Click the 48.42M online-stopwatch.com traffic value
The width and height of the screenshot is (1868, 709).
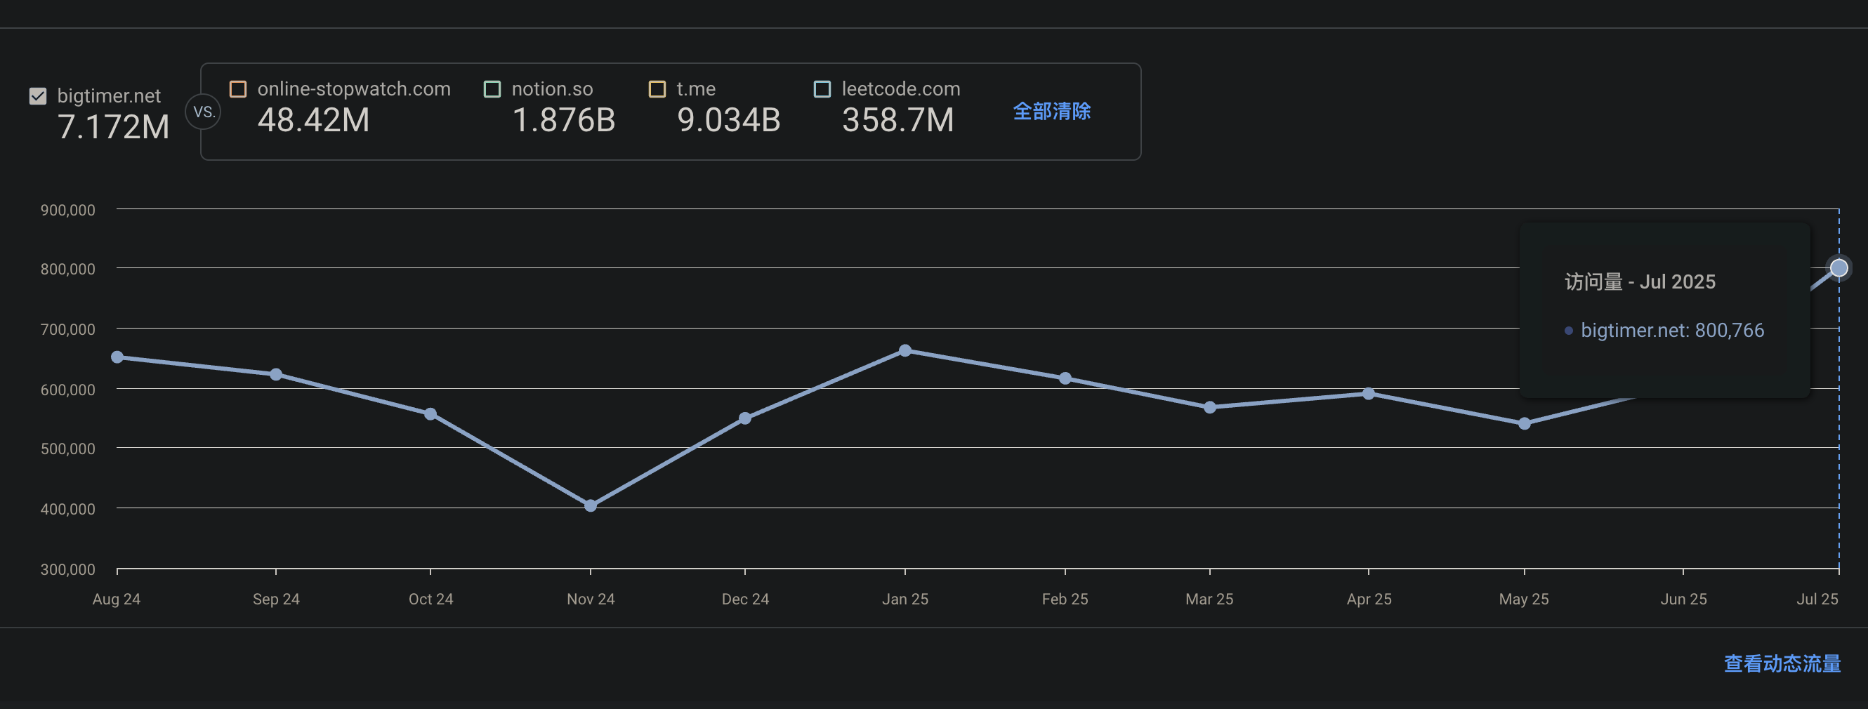pyautogui.click(x=313, y=120)
